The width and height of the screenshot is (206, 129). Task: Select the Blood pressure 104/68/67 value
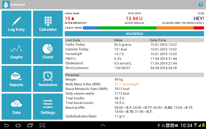[122, 68]
